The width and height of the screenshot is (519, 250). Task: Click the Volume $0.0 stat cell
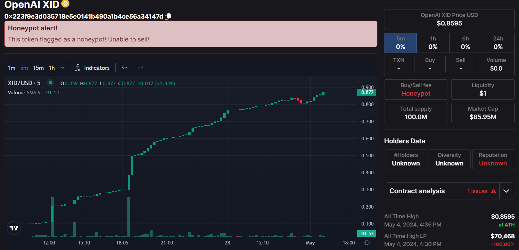[496, 64]
